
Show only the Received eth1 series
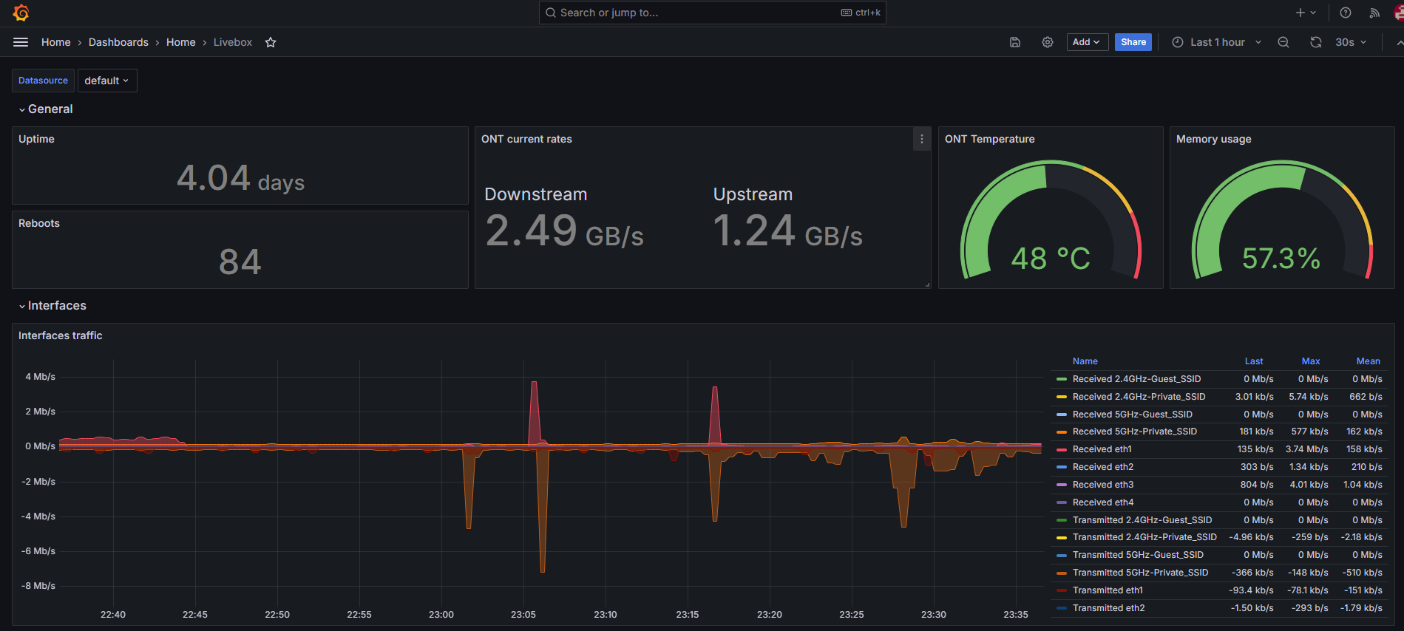tap(1102, 449)
